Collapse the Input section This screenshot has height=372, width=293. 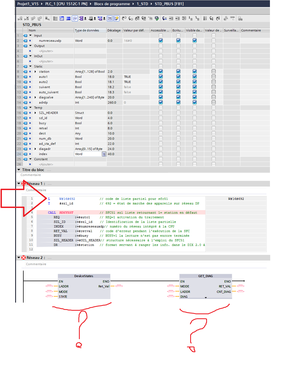pyautogui.click(x=30, y=36)
